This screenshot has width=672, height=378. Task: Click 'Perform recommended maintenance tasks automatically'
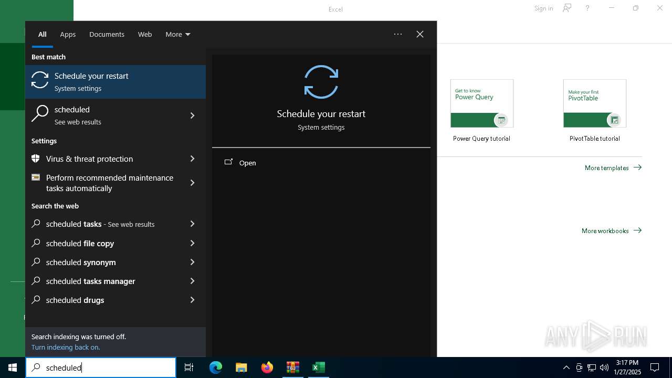(115, 183)
